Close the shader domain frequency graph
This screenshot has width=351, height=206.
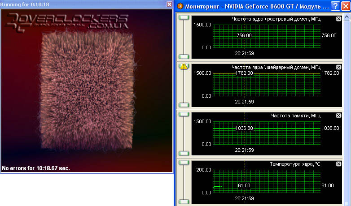(x=338, y=67)
